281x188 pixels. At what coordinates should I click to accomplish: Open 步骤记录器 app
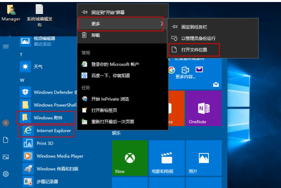(x=40, y=182)
